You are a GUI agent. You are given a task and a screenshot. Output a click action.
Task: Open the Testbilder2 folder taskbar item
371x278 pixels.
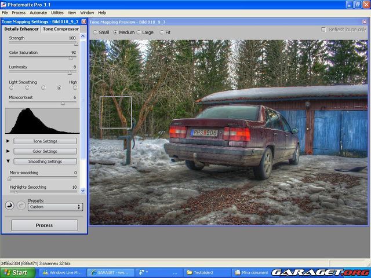pyautogui.click(x=207, y=273)
